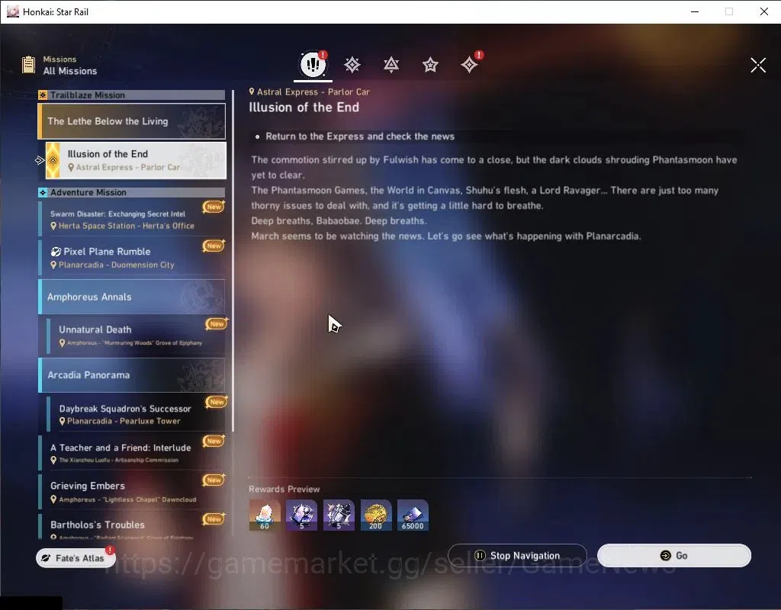Image resolution: width=781 pixels, height=610 pixels.
Task: Open the last diamond mission tab with alert
Action: tap(469, 65)
